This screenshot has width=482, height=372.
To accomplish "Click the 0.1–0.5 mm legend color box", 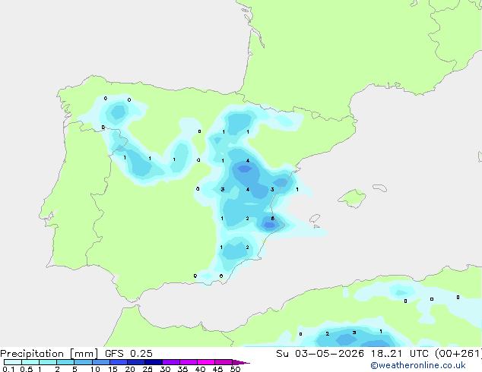I will (x=13, y=362).
